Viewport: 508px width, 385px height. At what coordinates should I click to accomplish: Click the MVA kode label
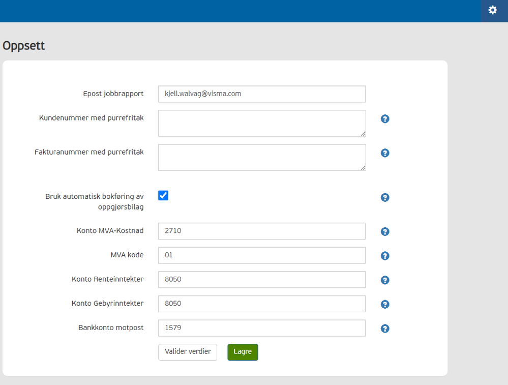pyautogui.click(x=127, y=255)
